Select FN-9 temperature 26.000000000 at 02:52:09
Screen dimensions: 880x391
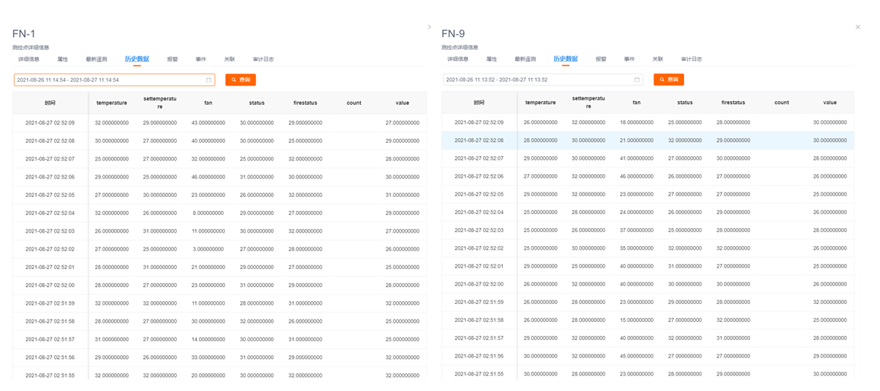tap(541, 122)
